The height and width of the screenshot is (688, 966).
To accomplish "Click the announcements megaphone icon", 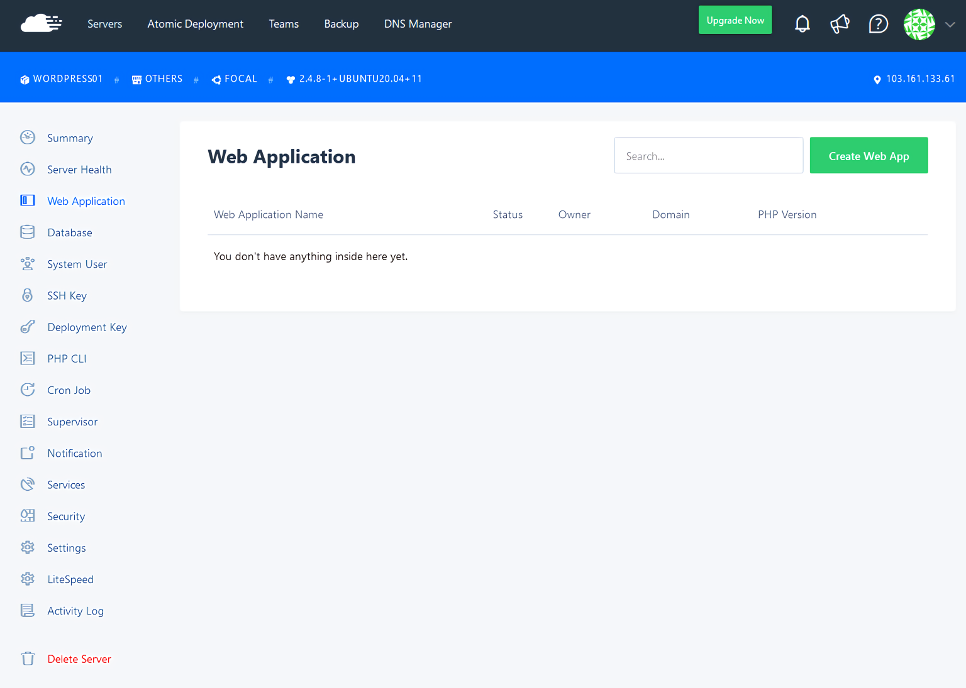I will [x=840, y=23].
